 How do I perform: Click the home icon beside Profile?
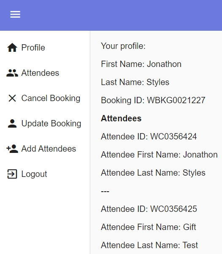(x=12, y=48)
